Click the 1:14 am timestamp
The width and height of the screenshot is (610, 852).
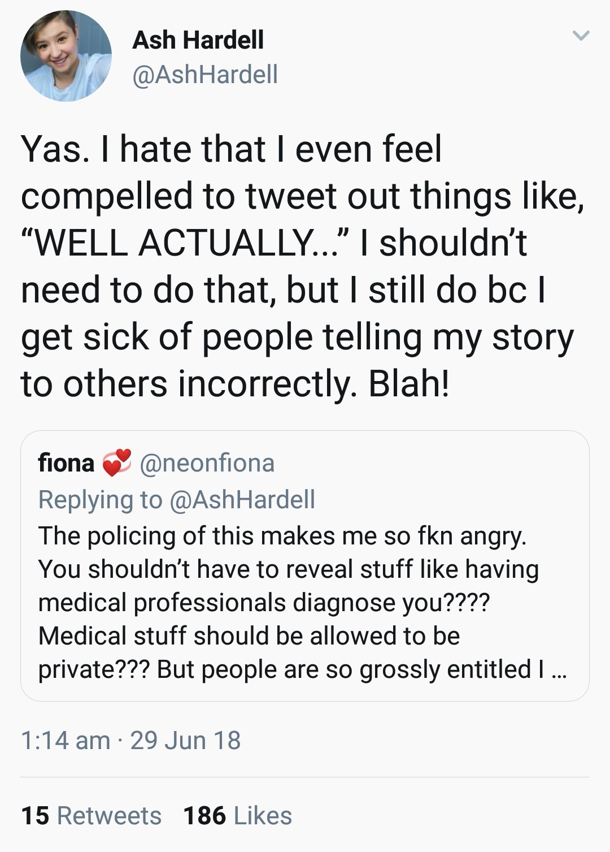(x=66, y=740)
